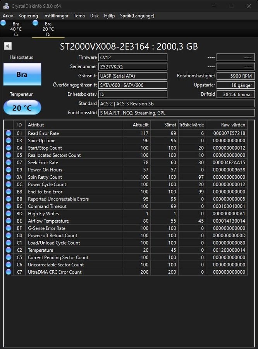Click status orb for Reported Uncorrectable Errors
Viewport: 258px width, 349px height.
pos(9,199)
